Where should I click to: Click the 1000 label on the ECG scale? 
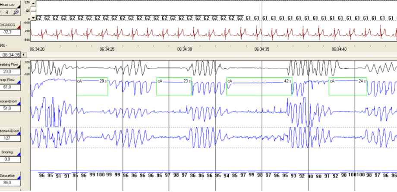27,23
